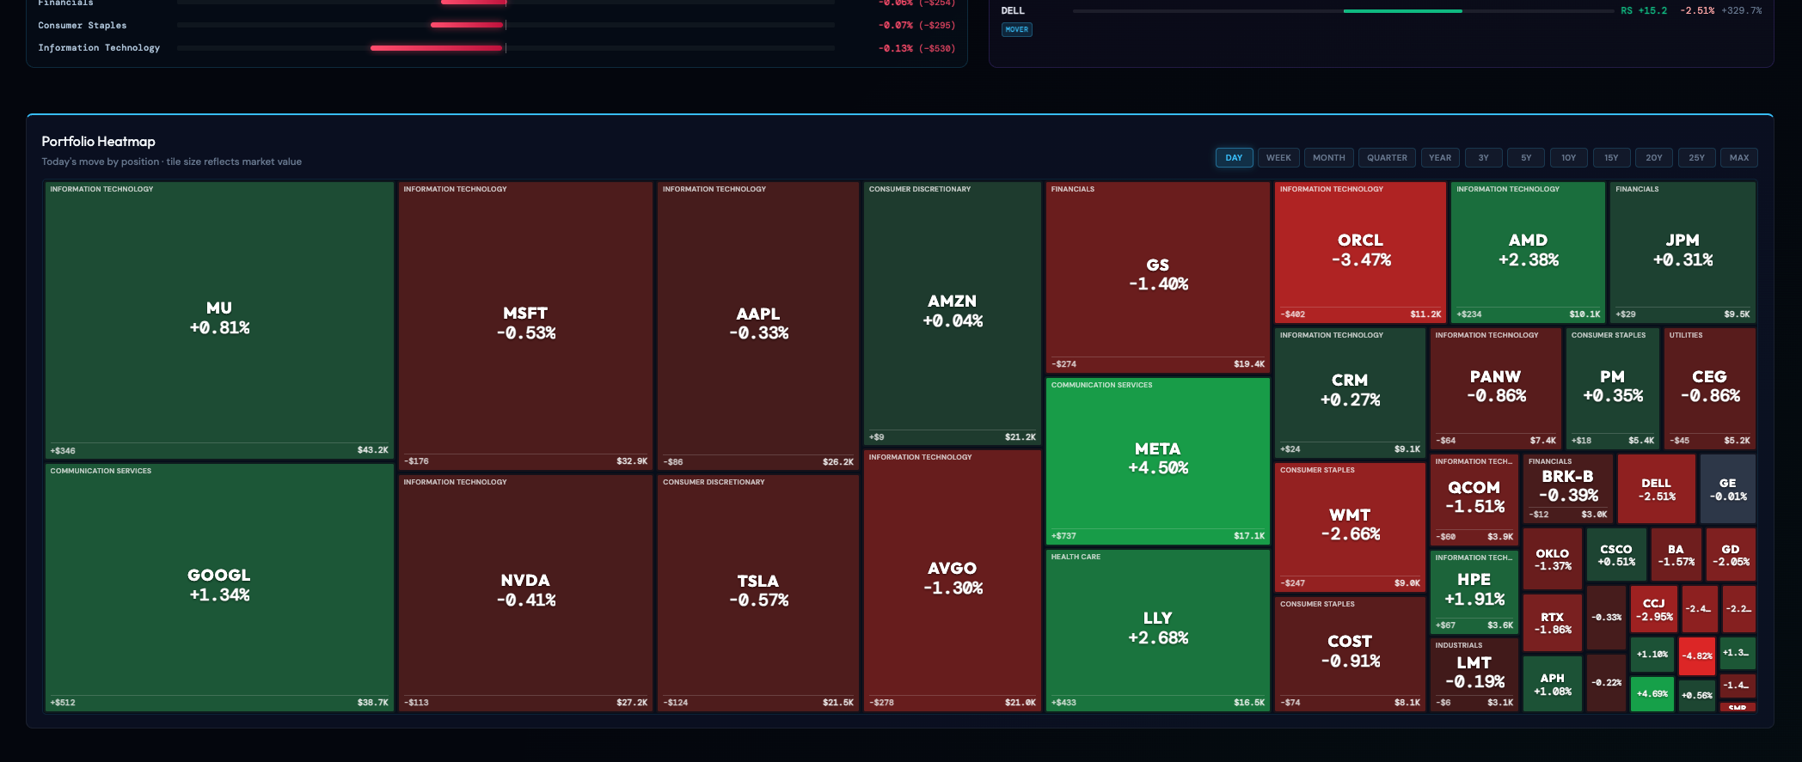Select the RTX heatmap tile
The image size is (1802, 762).
1552,623
